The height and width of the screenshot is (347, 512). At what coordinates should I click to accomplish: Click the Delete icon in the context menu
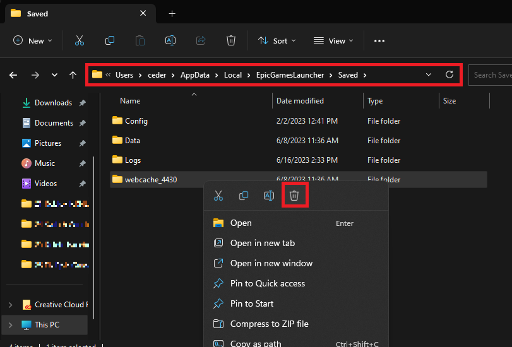coord(294,196)
